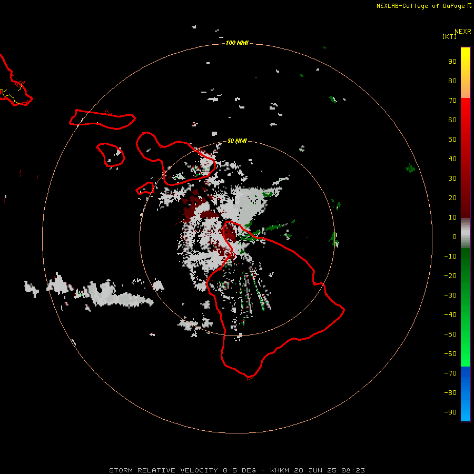Image resolution: width=474 pixels, height=474 pixels.
Task: Click the 0 value on velocity scale
Action: coord(455,237)
